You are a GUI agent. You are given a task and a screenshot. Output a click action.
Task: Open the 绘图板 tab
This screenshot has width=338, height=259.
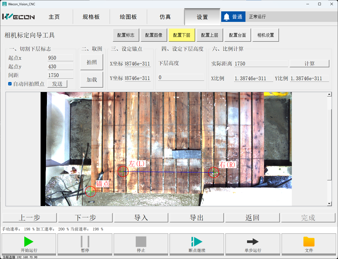point(128,17)
